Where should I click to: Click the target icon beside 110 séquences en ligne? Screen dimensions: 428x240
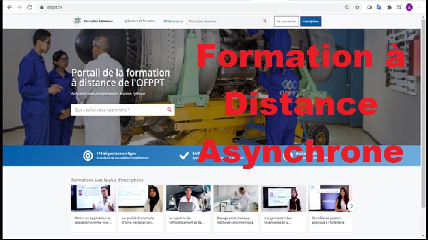[x=88, y=156]
